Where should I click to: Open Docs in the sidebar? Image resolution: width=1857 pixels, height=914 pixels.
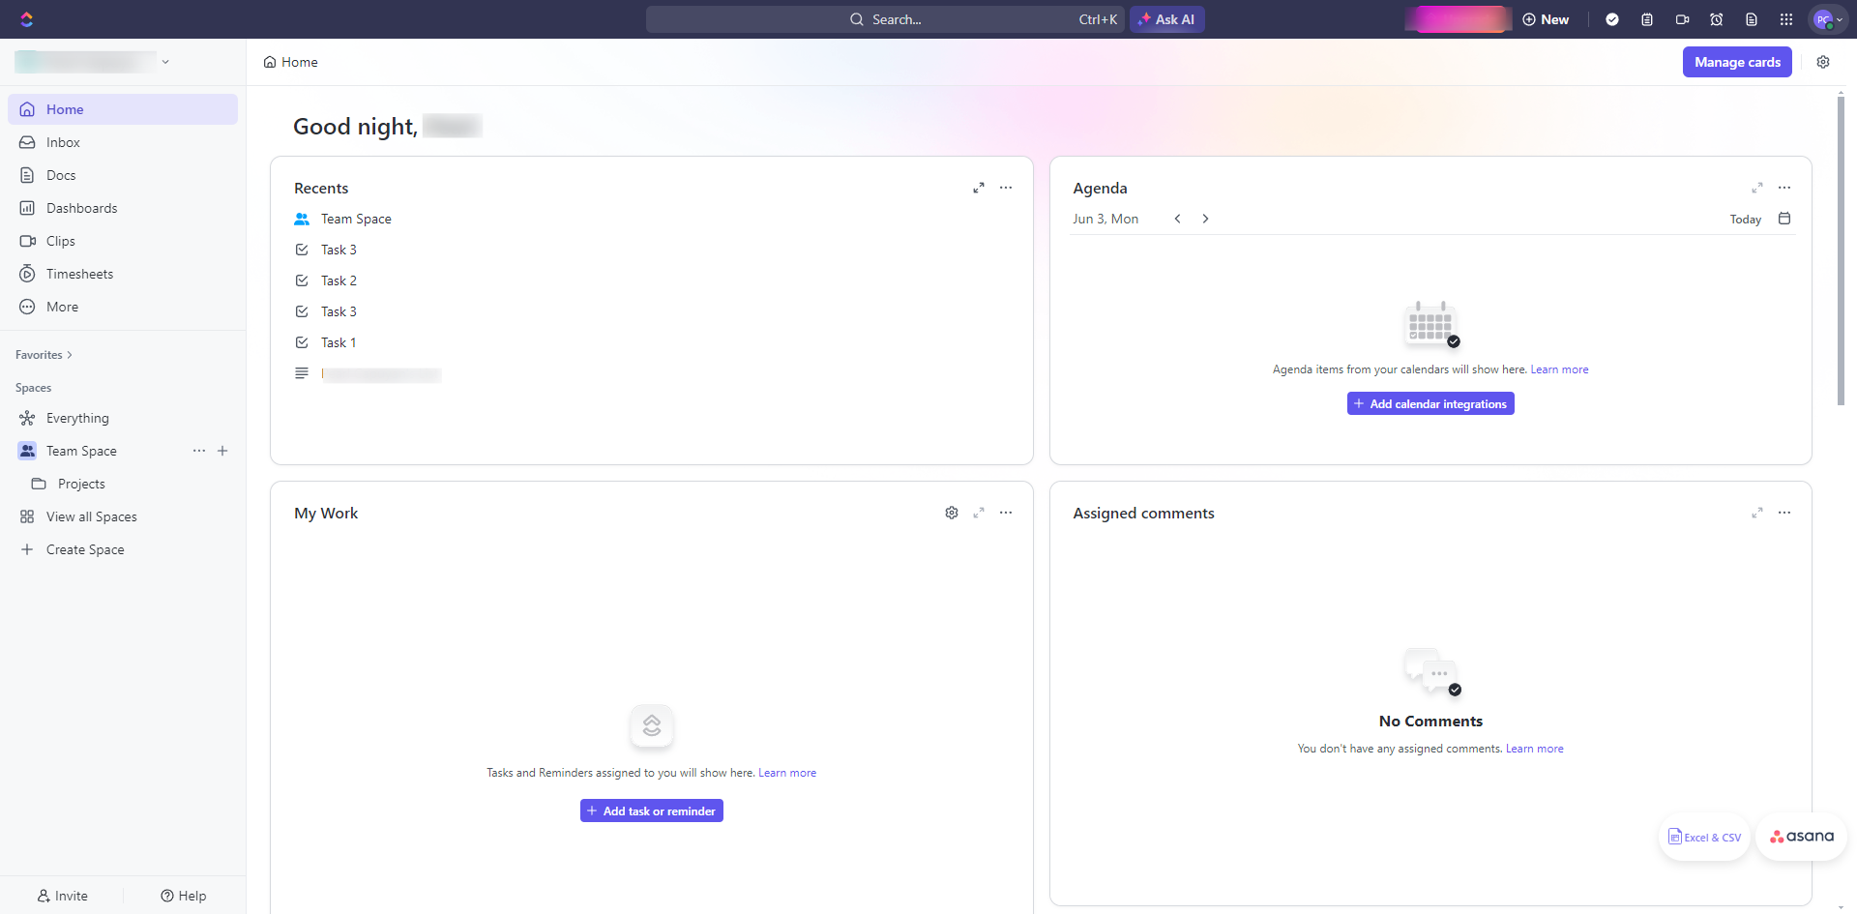123,175
